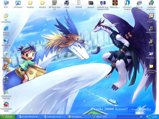Launch the HP Director shortcut
159x119 pixels.
[x=18, y=3]
